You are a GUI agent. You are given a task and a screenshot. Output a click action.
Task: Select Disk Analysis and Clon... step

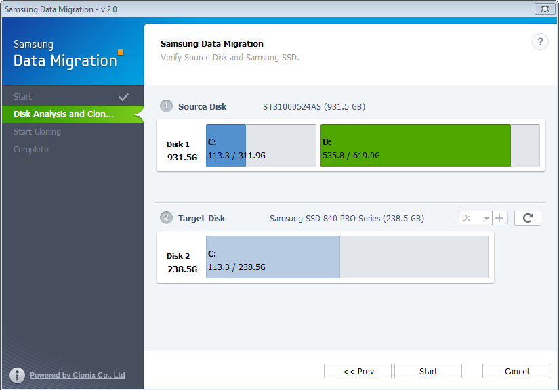tap(73, 114)
